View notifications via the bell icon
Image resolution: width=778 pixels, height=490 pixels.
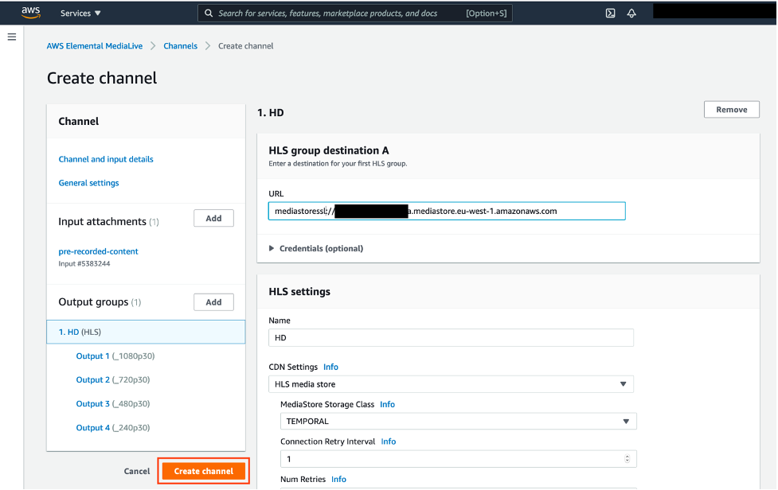(631, 13)
